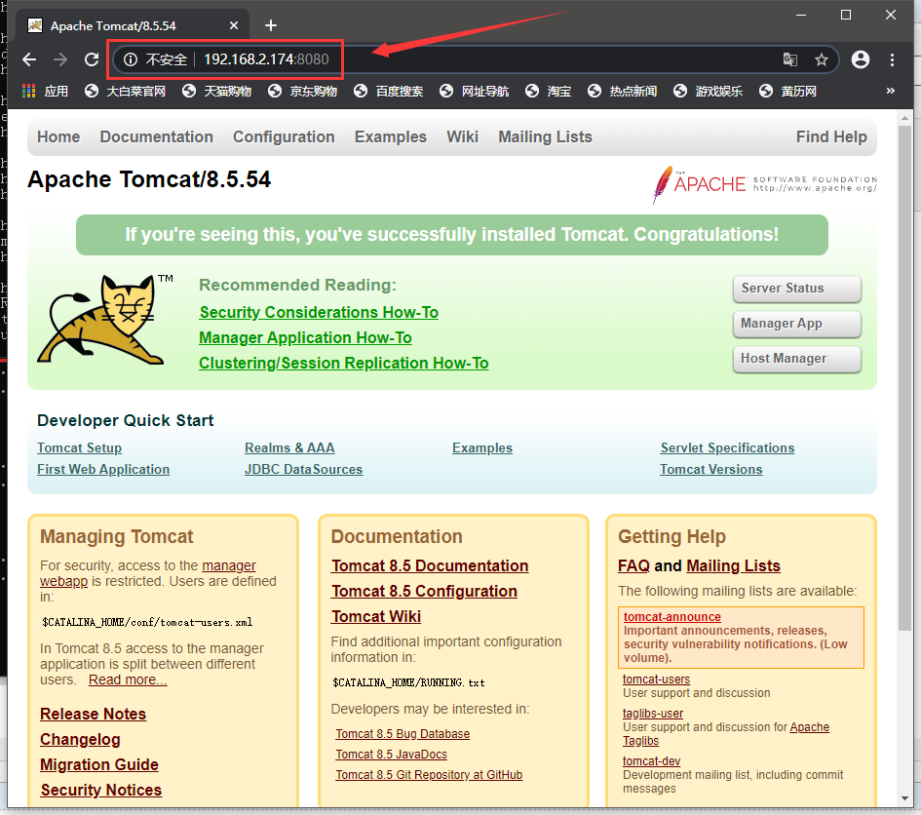Open 淘宝 bookmark
Viewport: 921px width, 815px height.
point(548,91)
